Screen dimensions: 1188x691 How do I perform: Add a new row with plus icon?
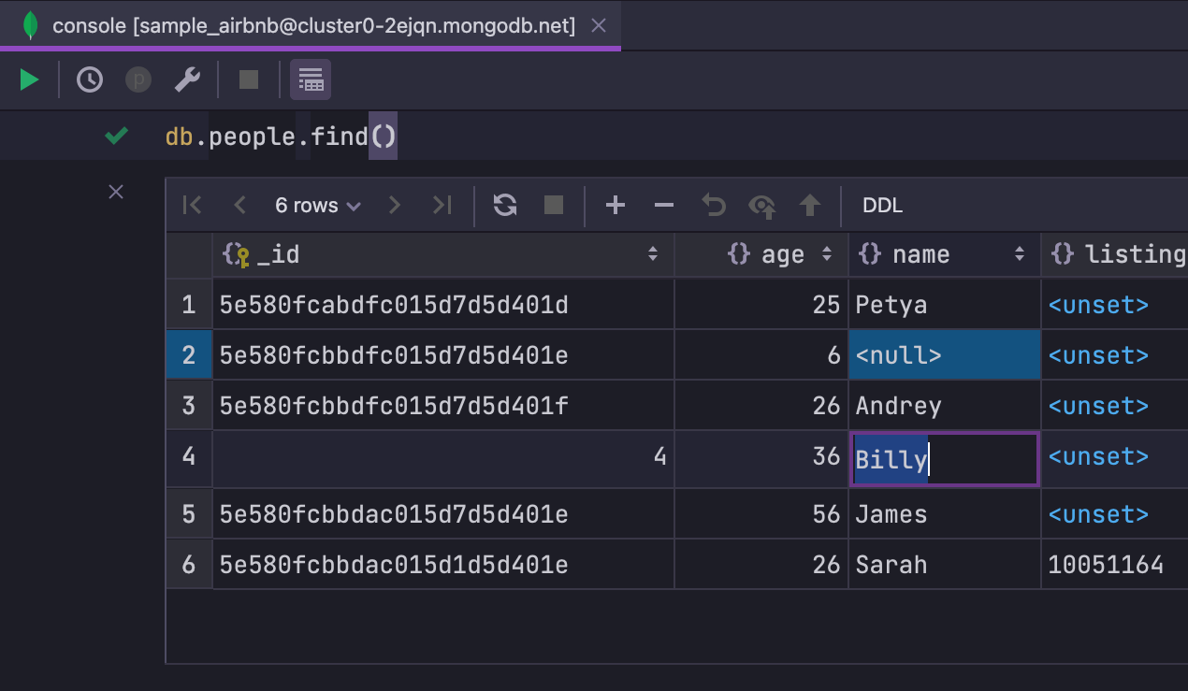coord(615,206)
